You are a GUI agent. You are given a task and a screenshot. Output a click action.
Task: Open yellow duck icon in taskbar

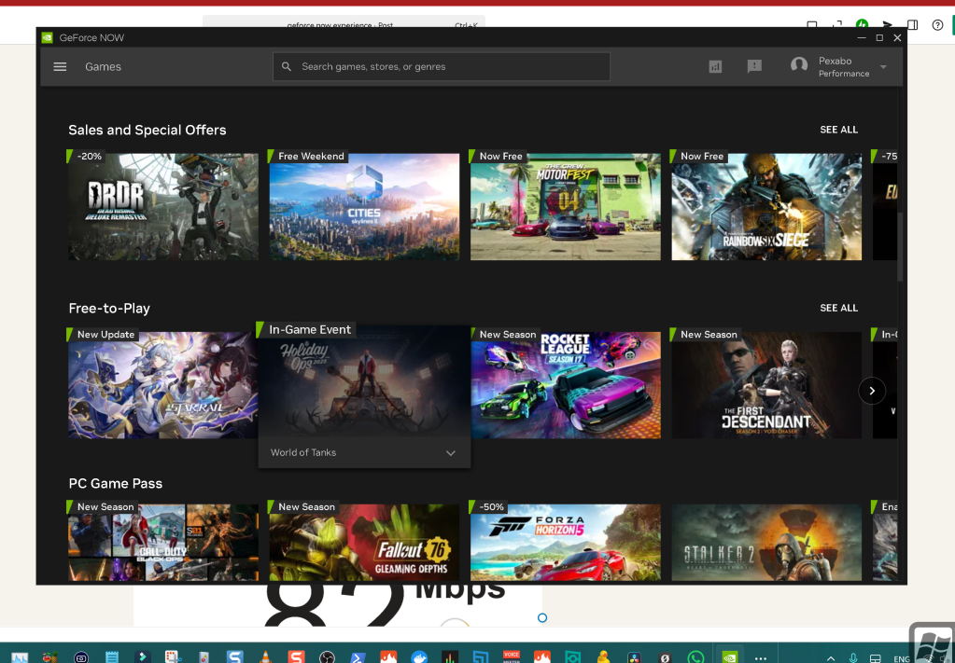tap(604, 656)
